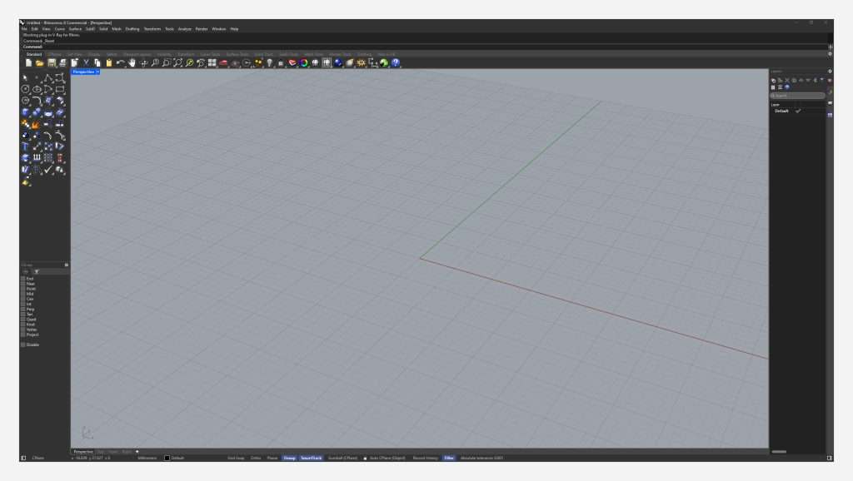Select the Pan hand tool
The image size is (853, 481).
coord(132,63)
